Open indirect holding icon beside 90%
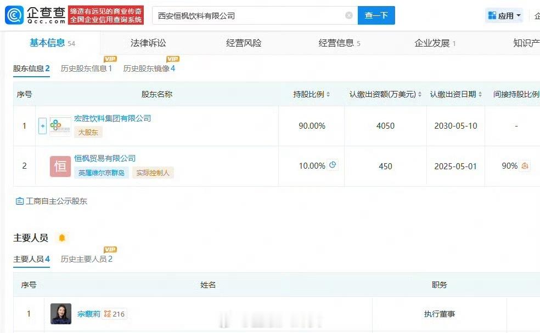540x333 pixels. tap(525, 165)
